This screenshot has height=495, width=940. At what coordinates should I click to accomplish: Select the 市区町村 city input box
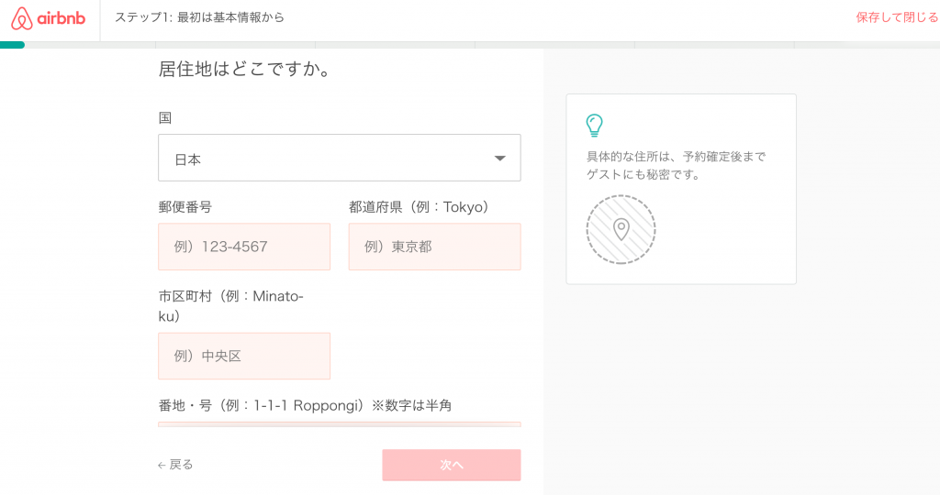point(244,356)
